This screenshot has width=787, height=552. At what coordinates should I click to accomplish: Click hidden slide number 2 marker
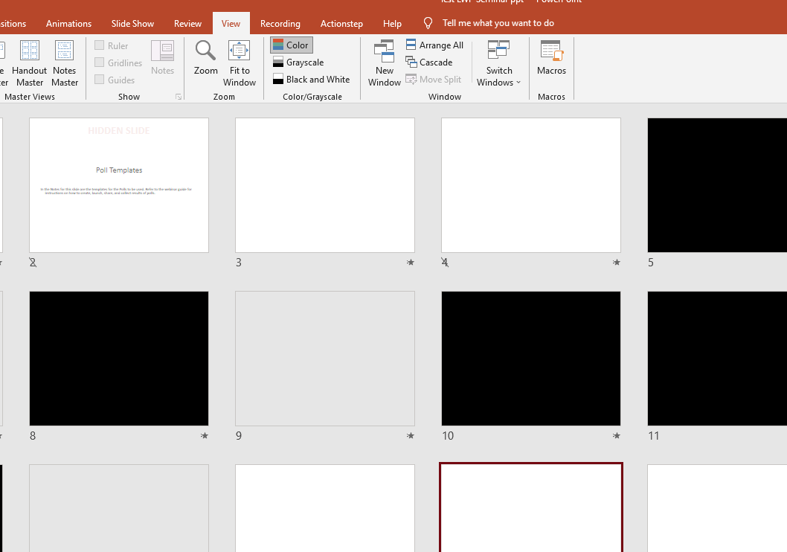(33, 262)
